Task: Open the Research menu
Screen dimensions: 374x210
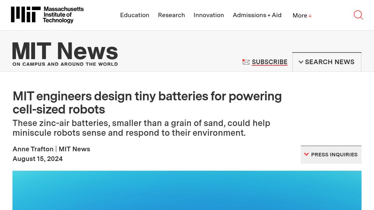Action: tap(171, 15)
